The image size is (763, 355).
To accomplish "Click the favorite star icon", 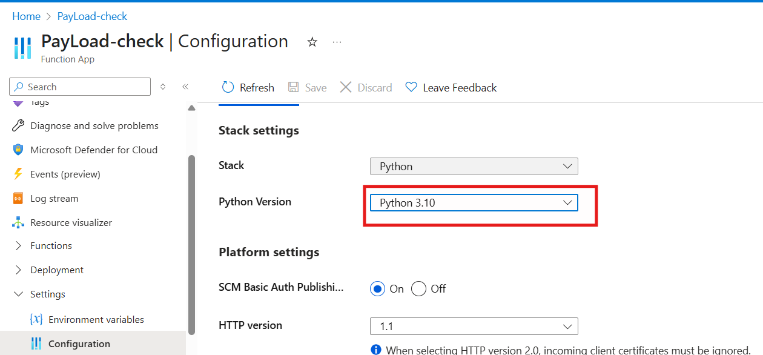I will coord(312,42).
